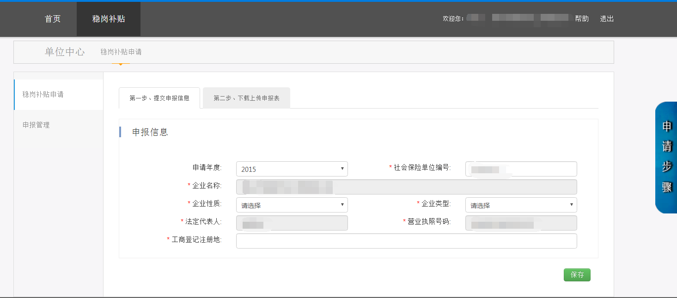The width and height of the screenshot is (677, 298).
Task: Open the 稳岗补贴 top navigation tab
Action: (109, 19)
